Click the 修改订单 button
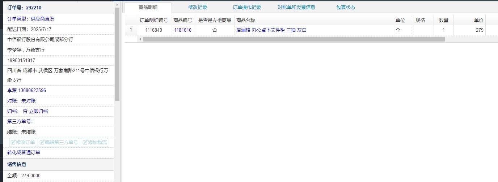The image size is (498, 182). [23, 142]
